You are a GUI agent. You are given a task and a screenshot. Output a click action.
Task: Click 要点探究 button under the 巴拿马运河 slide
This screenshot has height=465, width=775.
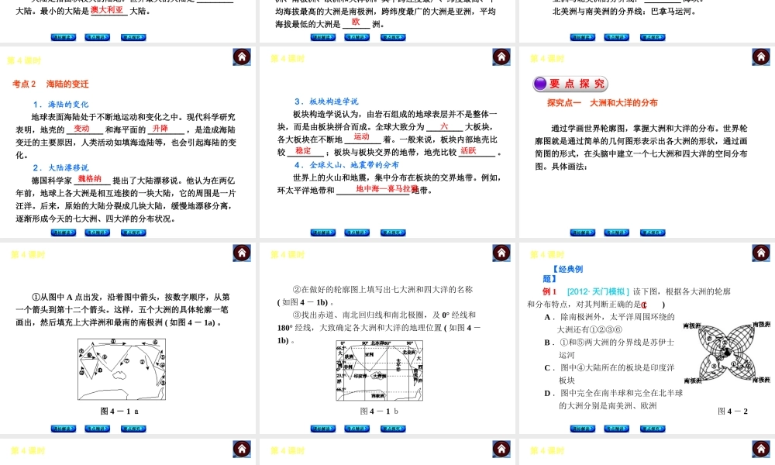(x=653, y=37)
